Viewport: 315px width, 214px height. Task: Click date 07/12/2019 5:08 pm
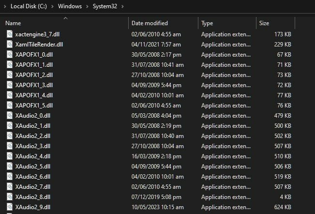point(156,197)
